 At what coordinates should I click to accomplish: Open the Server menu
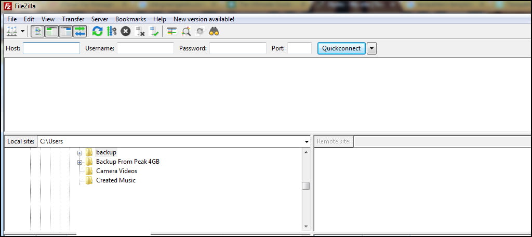(100, 19)
